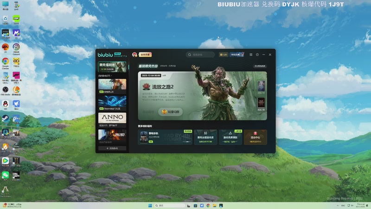Image resolution: width=371 pixels, height=209 pixels.
Task: Open the Recycle Bin desktop icon
Action: click(x=5, y=20)
